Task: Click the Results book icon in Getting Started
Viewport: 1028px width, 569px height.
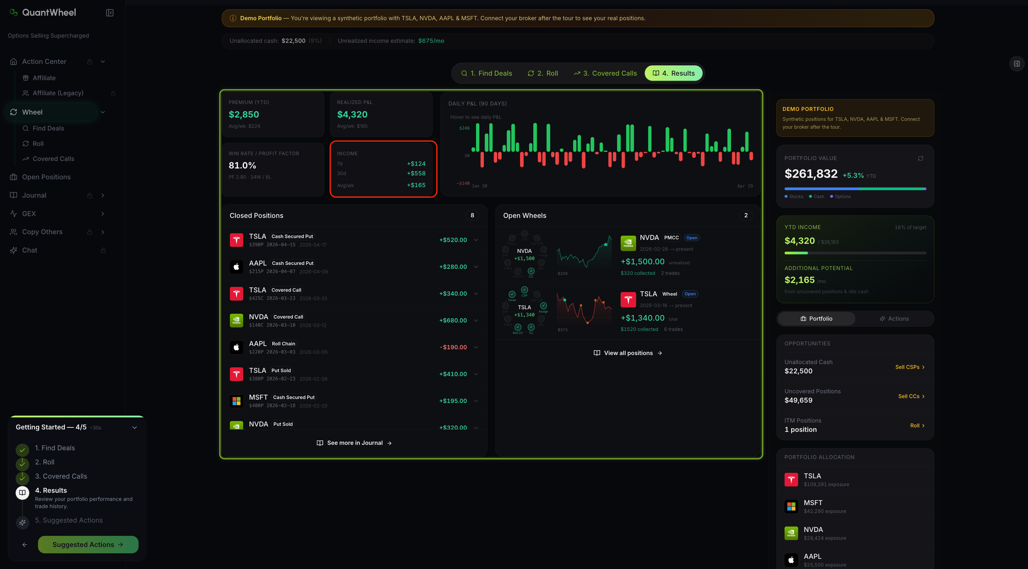Action: pyautogui.click(x=22, y=493)
